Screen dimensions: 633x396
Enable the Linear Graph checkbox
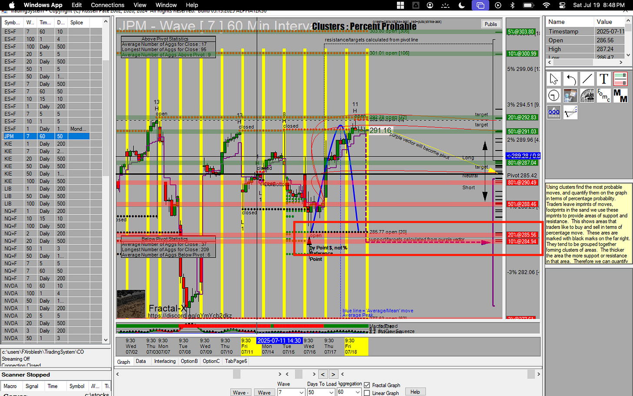(x=367, y=393)
